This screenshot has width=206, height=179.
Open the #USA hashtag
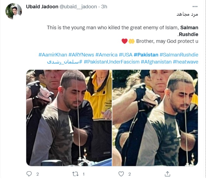coord(126,55)
